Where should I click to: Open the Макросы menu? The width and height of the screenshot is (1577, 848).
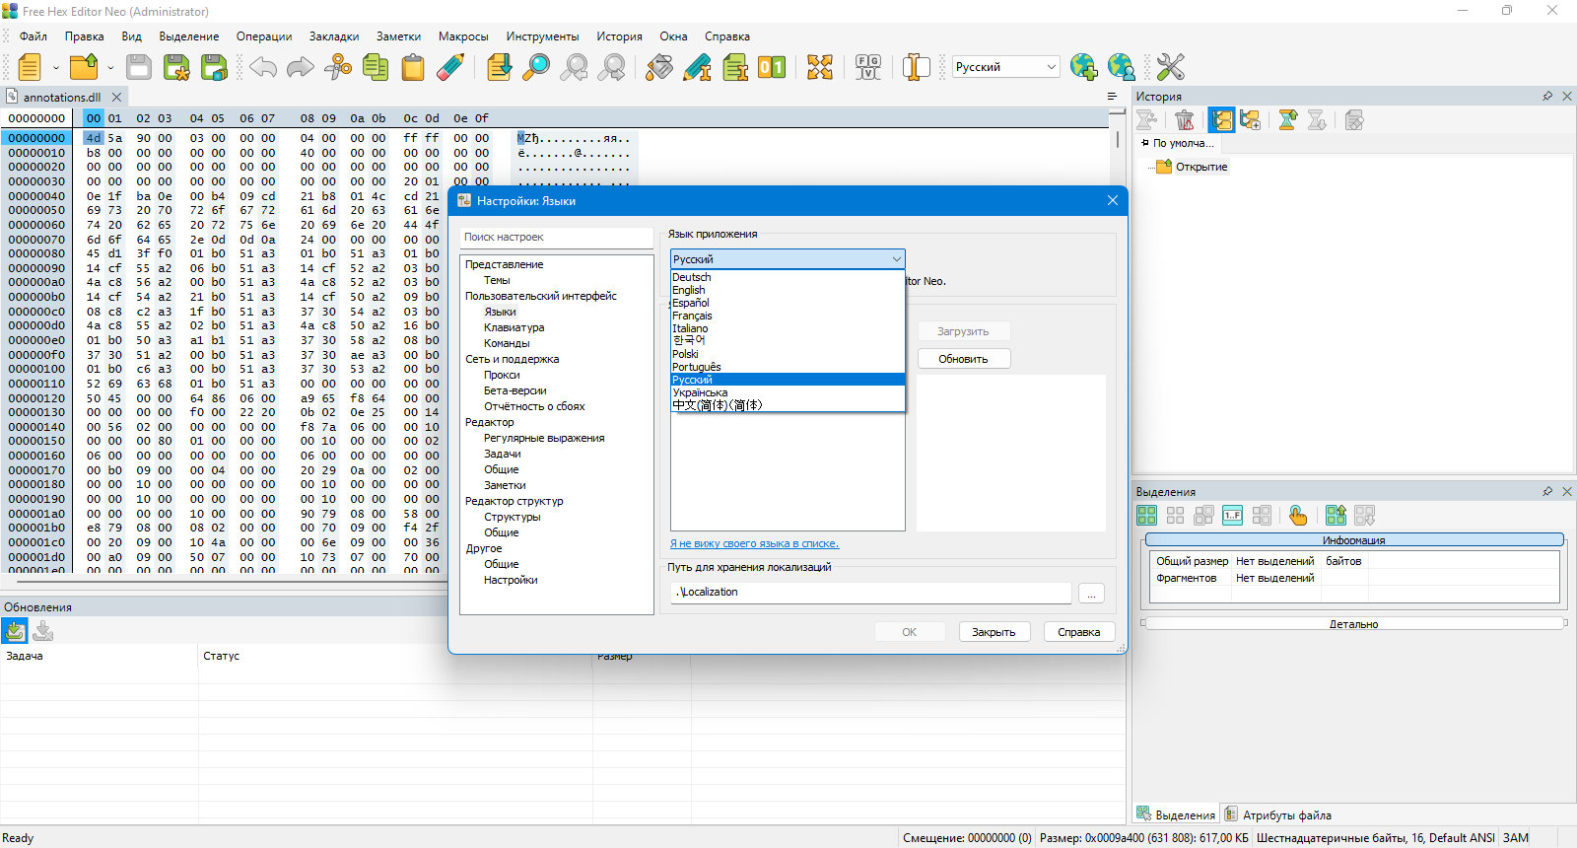(463, 36)
